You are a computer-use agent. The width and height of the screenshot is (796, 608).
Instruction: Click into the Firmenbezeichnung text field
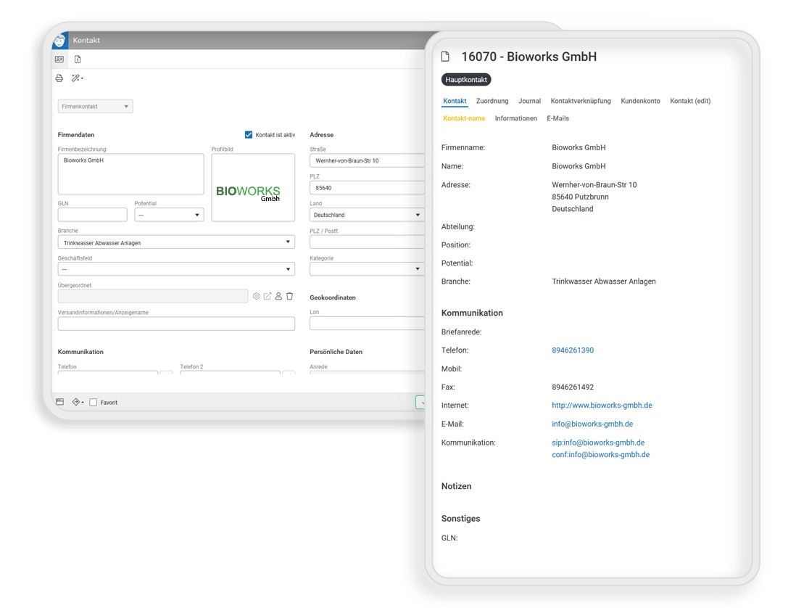(131, 173)
